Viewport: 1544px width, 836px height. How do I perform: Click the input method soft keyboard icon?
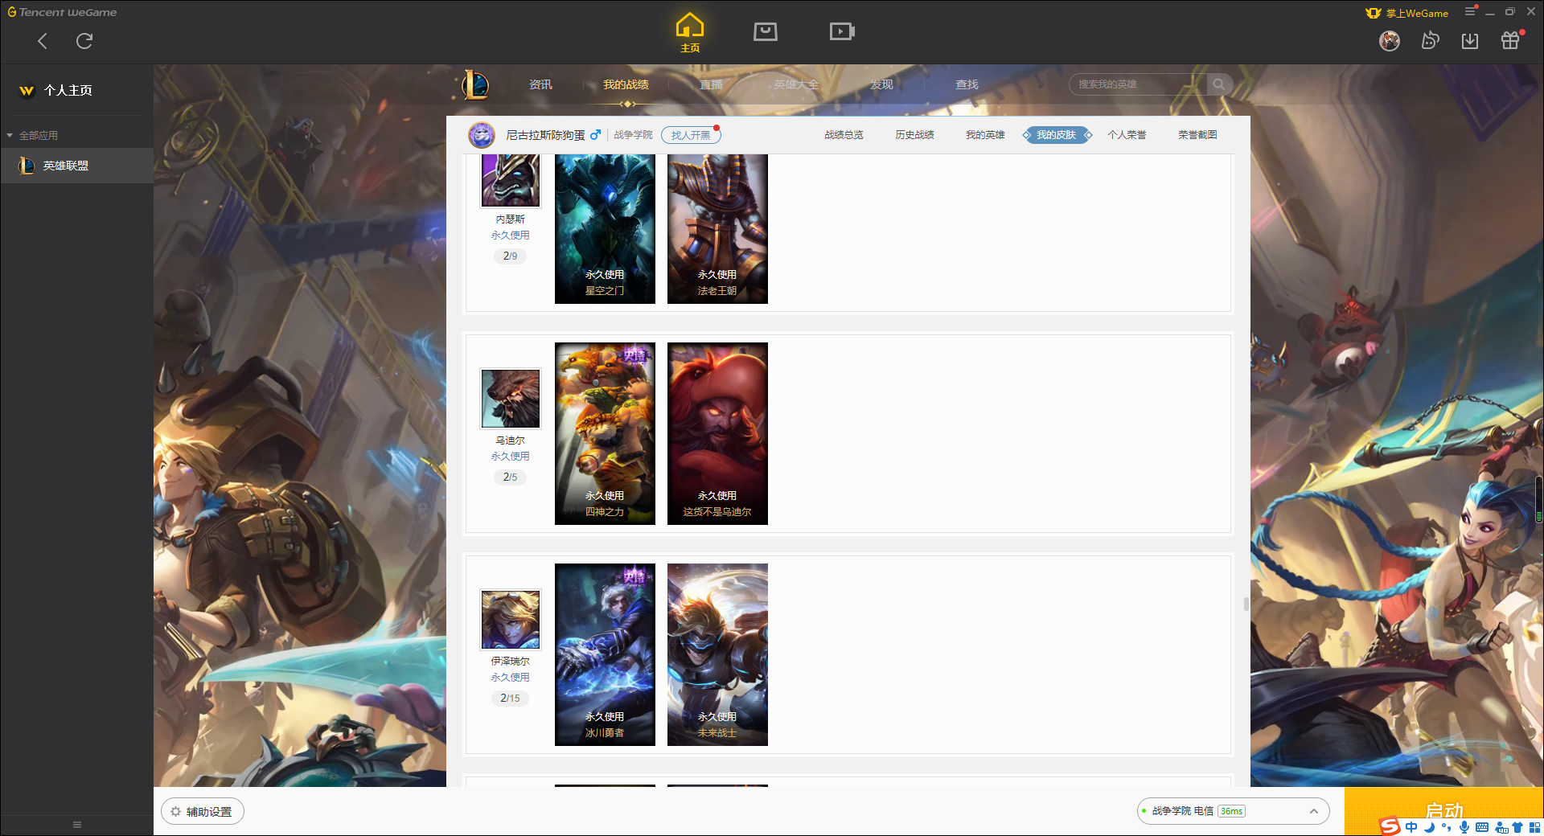[x=1482, y=827]
